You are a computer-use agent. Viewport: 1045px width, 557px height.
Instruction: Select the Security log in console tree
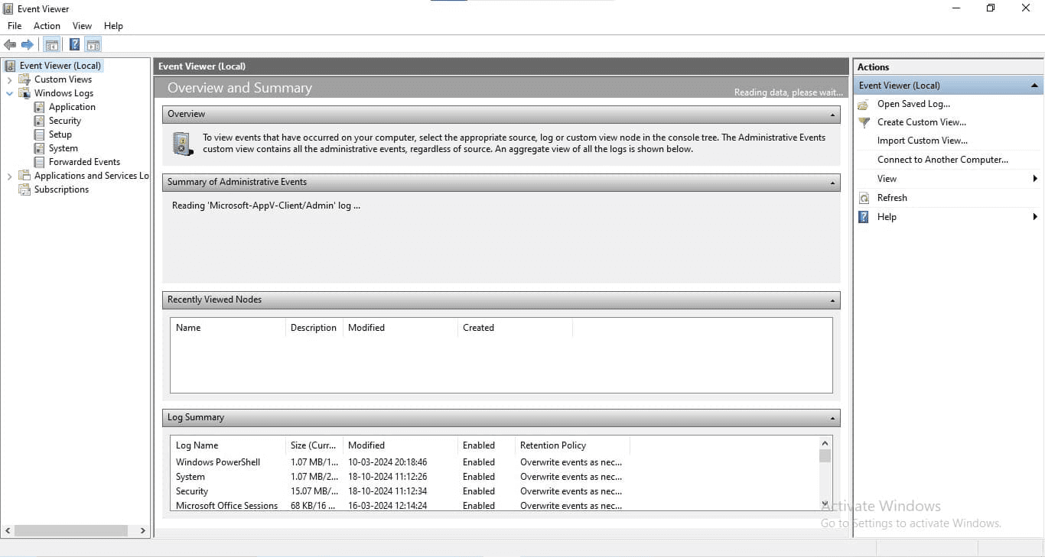tap(65, 120)
